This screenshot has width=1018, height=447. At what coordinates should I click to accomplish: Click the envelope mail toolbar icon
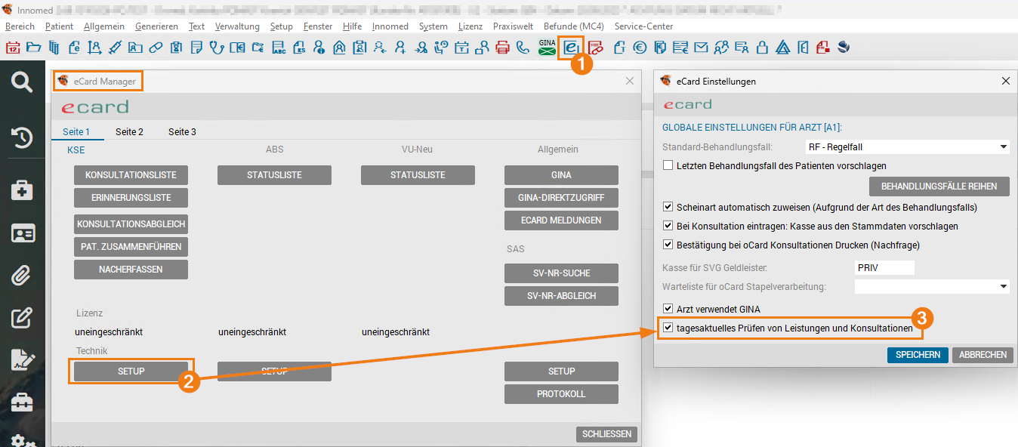click(x=701, y=48)
